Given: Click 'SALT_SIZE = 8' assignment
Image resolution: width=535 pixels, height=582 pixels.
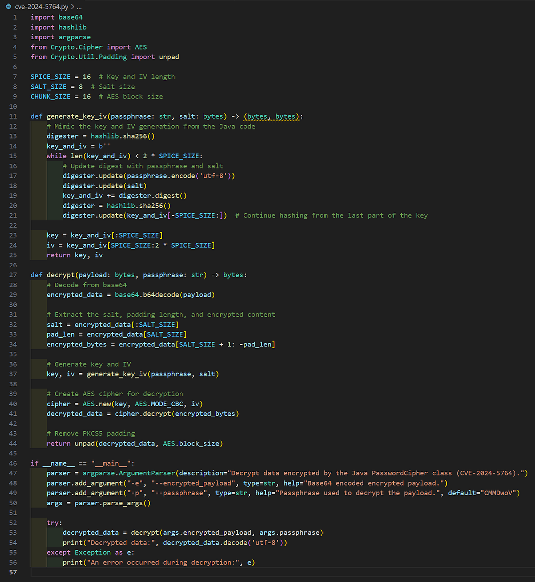Looking at the screenshot, I should [57, 87].
